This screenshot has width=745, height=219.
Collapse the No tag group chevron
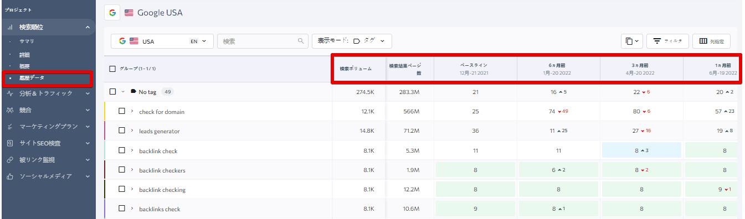tap(123, 92)
